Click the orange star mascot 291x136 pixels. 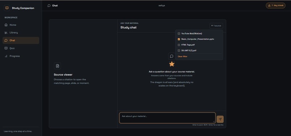pos(171,64)
